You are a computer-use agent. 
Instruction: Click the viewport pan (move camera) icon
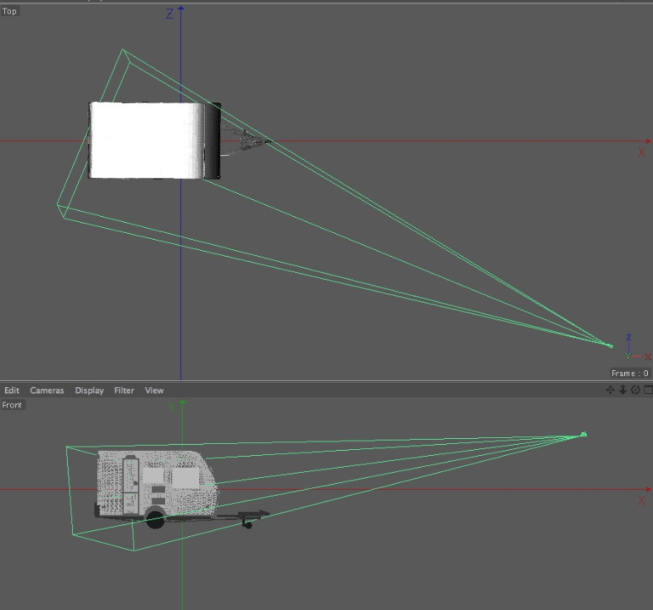coord(610,390)
